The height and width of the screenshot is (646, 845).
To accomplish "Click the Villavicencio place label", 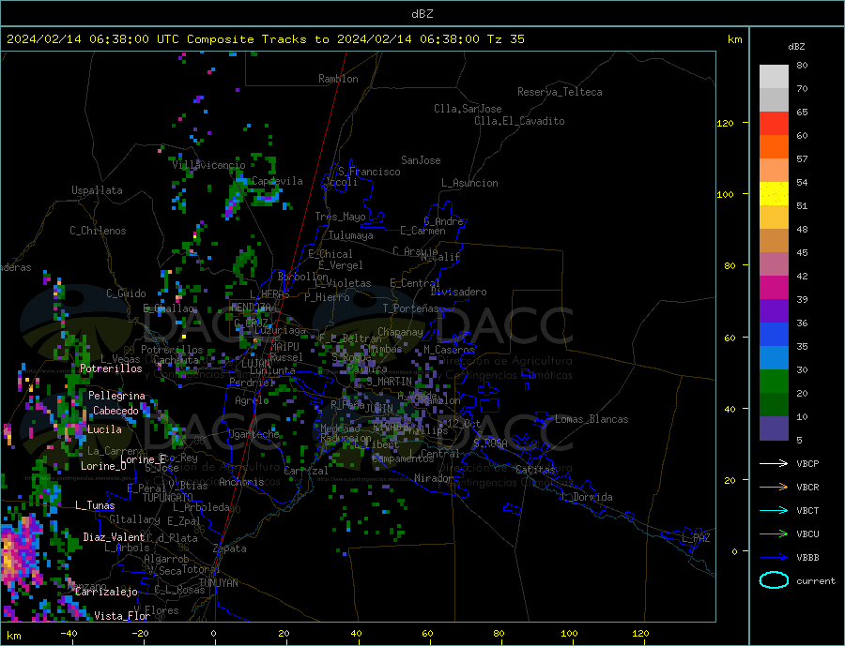I will (208, 165).
